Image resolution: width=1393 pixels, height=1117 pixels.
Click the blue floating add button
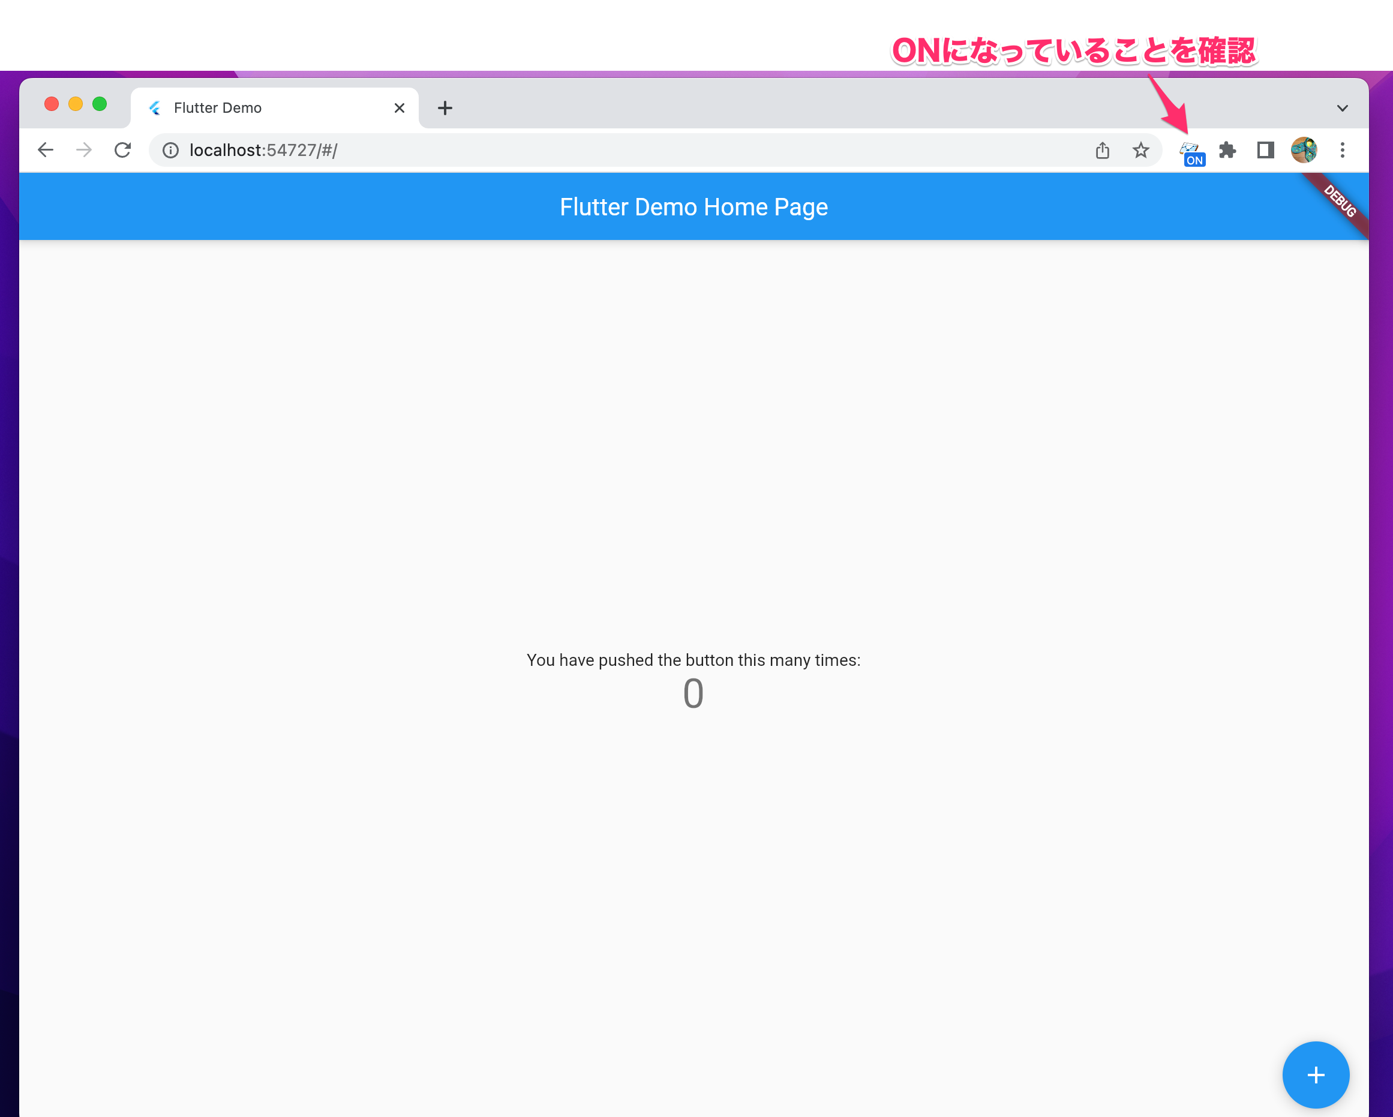(1316, 1075)
